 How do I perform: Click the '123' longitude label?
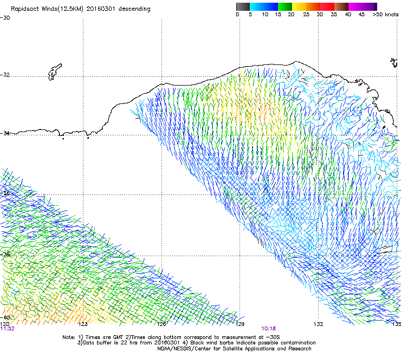point(83,324)
